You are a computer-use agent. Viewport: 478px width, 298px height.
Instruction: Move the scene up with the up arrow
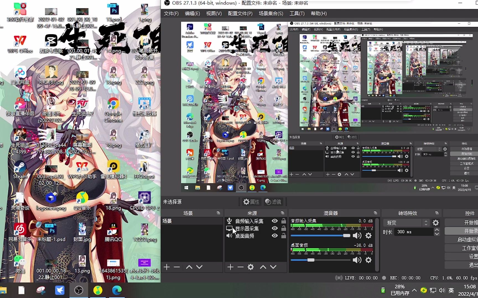coord(189,267)
